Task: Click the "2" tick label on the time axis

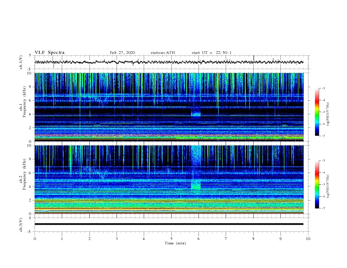Action: (89, 239)
